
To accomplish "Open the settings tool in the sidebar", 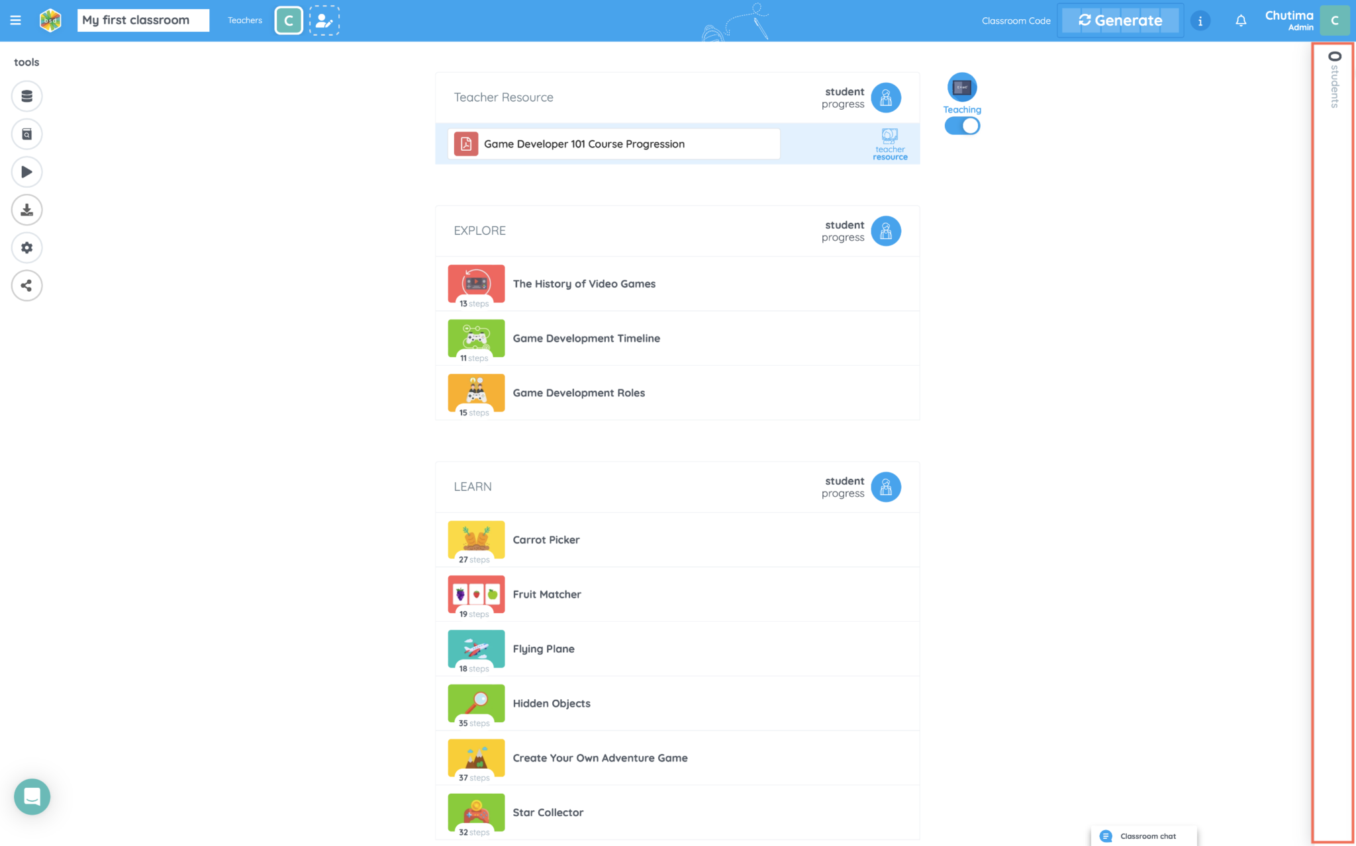I will (26, 247).
